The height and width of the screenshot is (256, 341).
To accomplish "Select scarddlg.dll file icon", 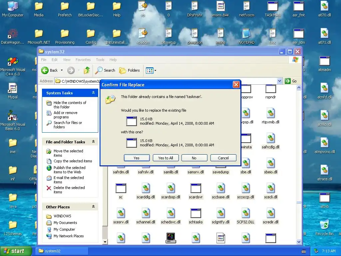I will (146, 188).
